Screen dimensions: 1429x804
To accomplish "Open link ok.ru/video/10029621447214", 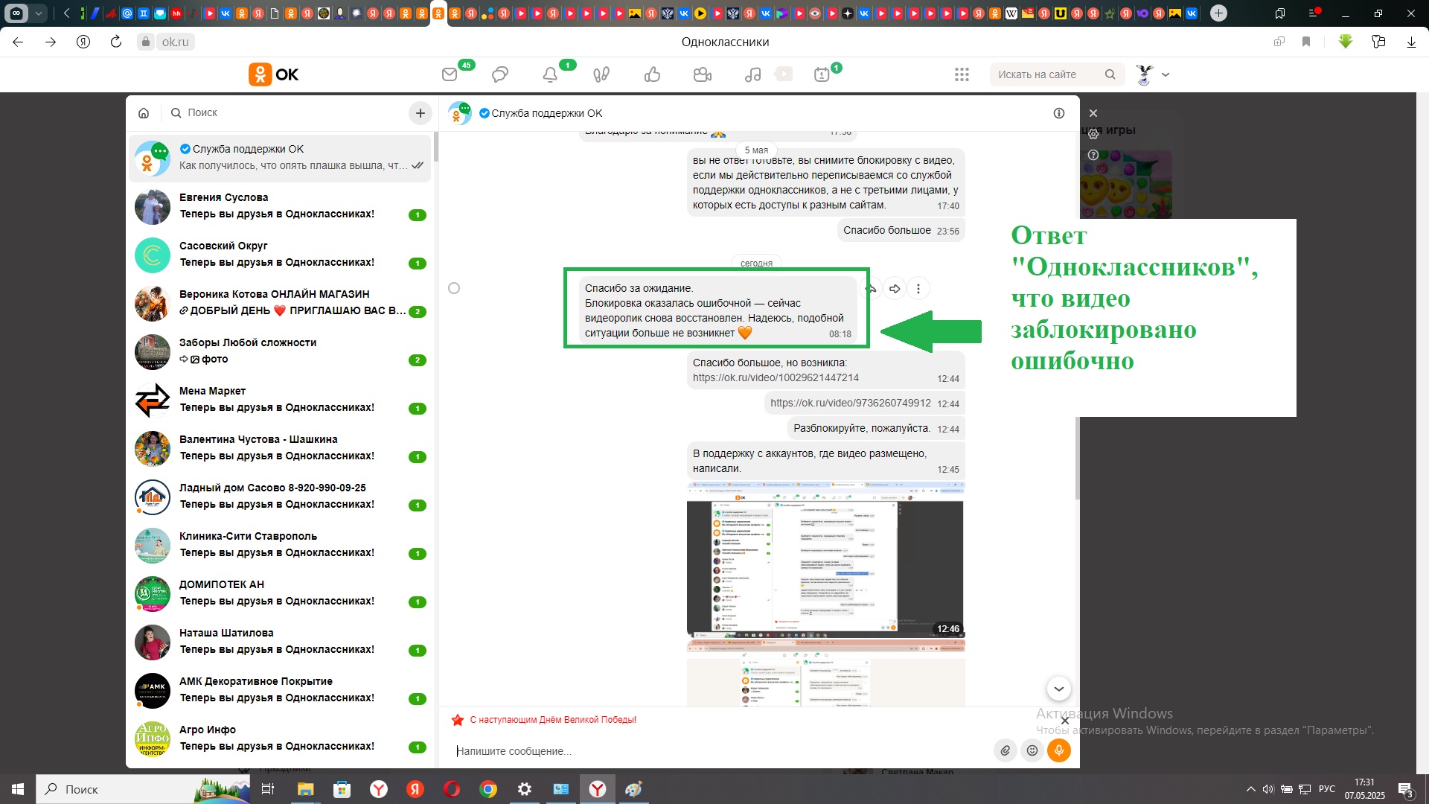I will [776, 378].
